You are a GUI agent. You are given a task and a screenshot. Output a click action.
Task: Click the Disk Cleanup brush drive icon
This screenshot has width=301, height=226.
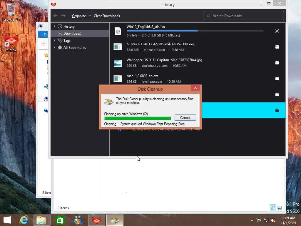109,101
